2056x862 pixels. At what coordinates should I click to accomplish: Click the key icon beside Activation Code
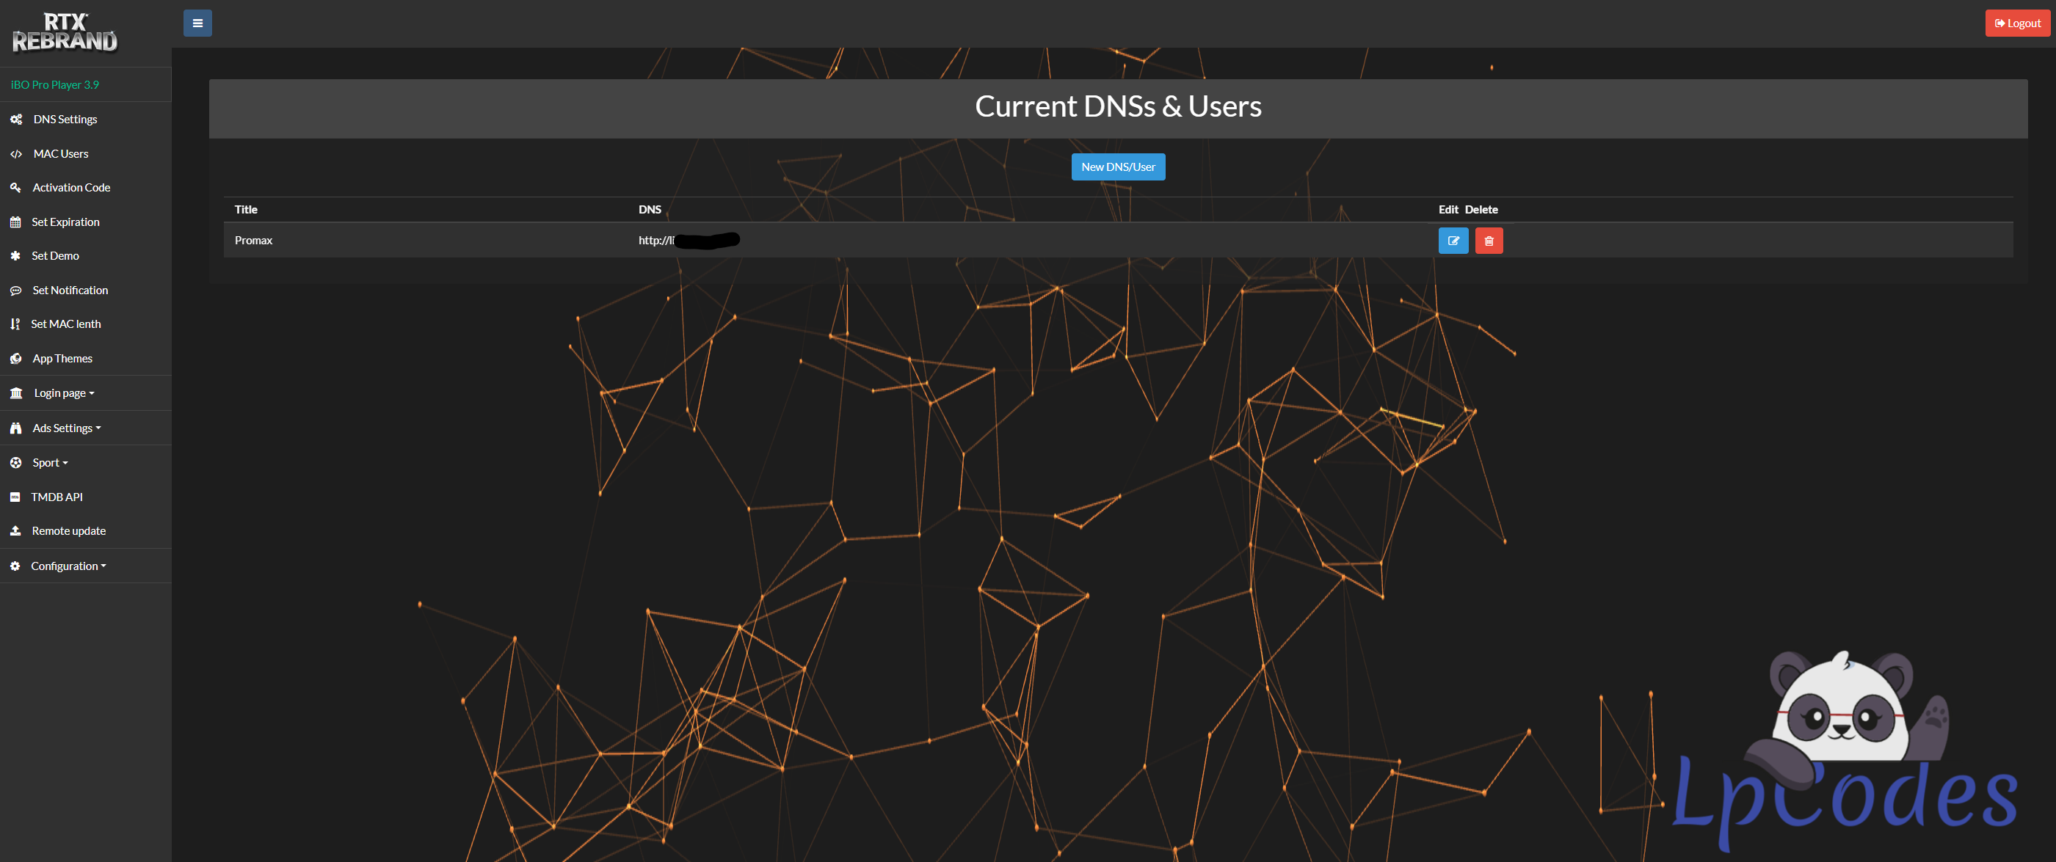pyautogui.click(x=15, y=187)
